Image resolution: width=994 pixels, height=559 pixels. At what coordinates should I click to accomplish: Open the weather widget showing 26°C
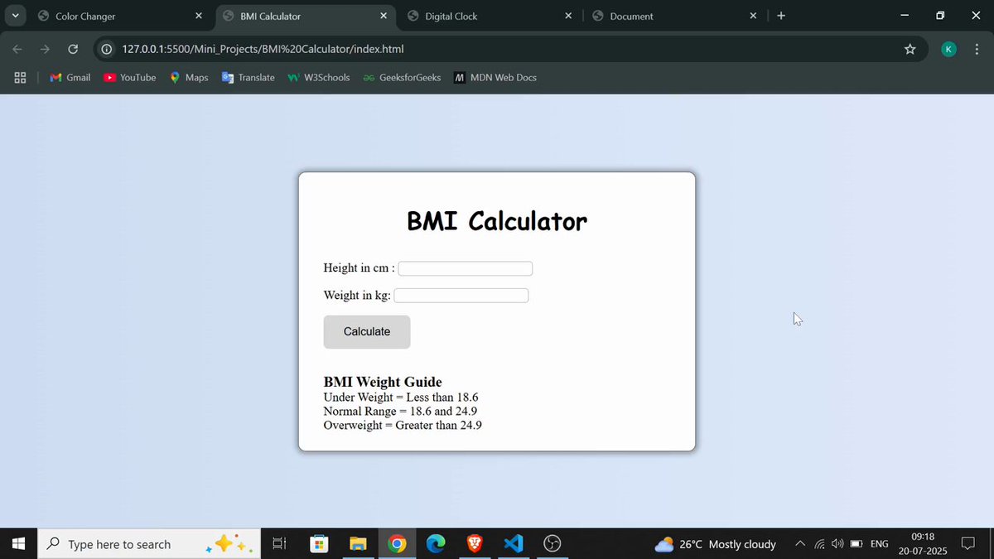click(715, 544)
